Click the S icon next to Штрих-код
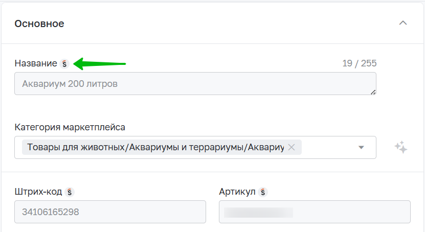This screenshot has height=232, width=425. (x=70, y=192)
